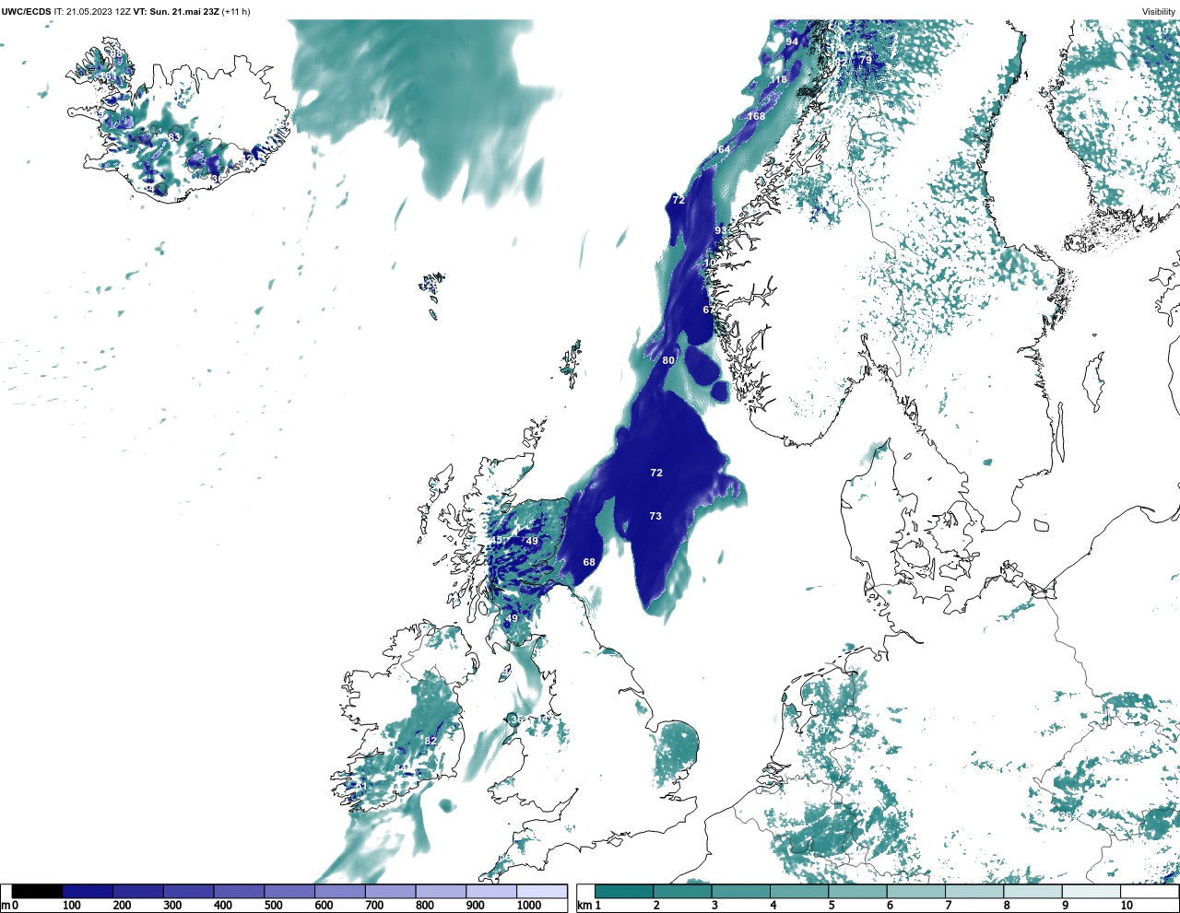The height and width of the screenshot is (913, 1180).
Task: Select the "82" value over Ireland
Action: coord(431,741)
